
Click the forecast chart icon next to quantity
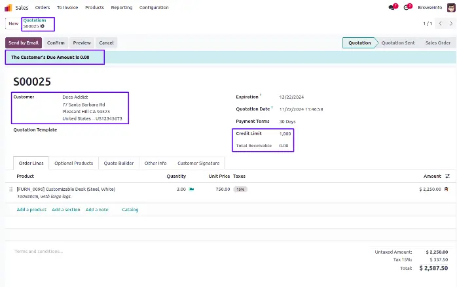coord(192,190)
